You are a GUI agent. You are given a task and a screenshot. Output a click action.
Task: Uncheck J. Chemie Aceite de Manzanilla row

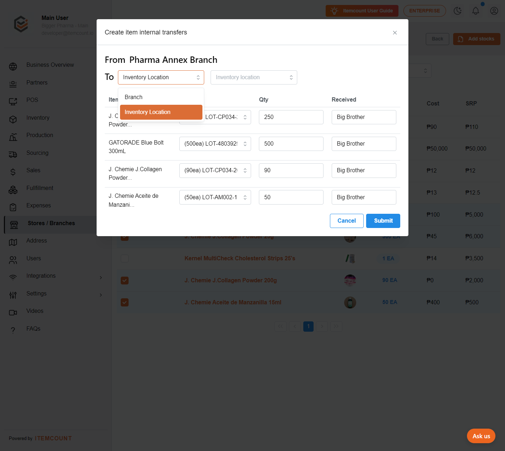[x=125, y=303]
